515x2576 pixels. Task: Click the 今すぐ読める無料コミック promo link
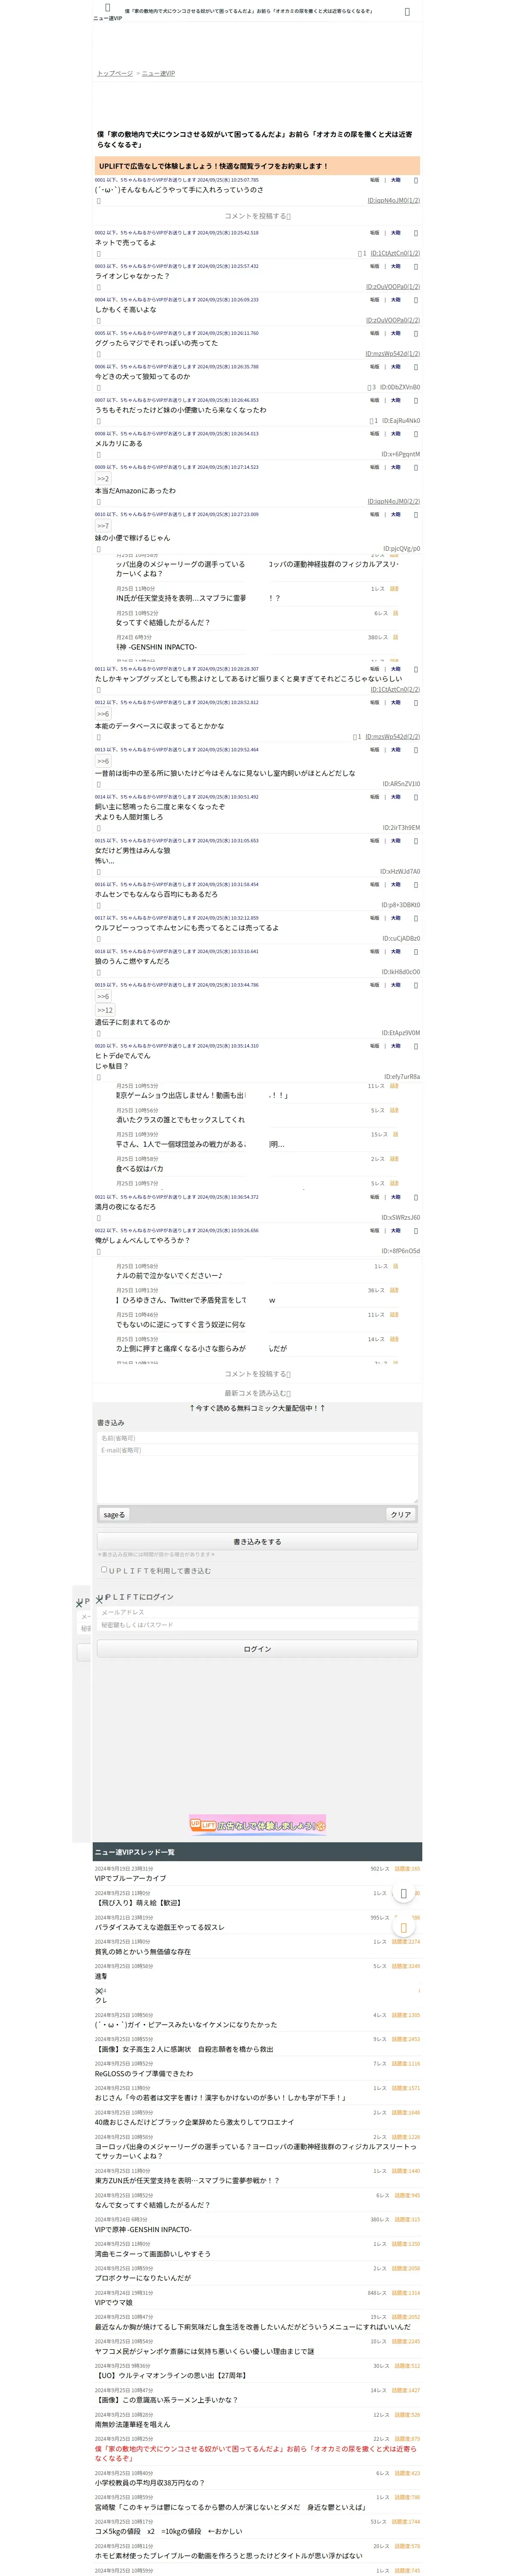pyautogui.click(x=257, y=1408)
